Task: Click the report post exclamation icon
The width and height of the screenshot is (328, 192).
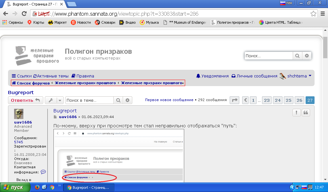Action: tap(296, 113)
